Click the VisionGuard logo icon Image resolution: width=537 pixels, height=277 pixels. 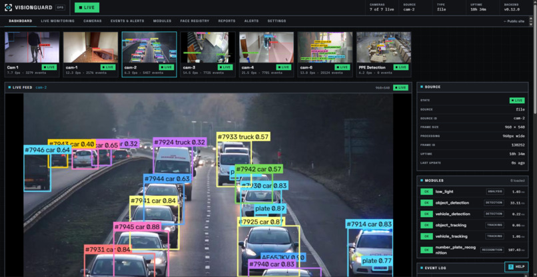click(x=8, y=7)
